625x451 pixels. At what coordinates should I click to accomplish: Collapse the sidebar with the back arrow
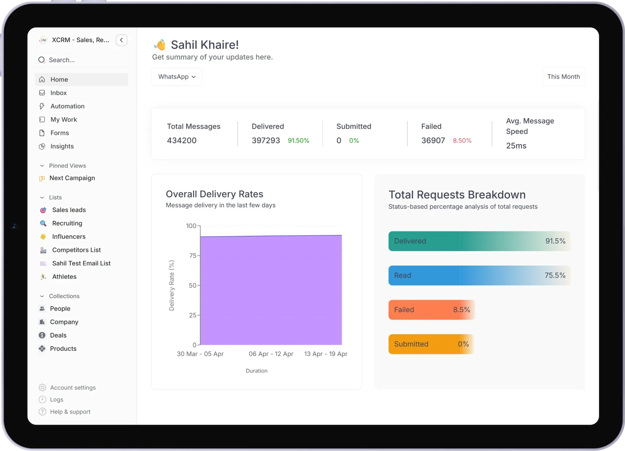[x=121, y=40]
